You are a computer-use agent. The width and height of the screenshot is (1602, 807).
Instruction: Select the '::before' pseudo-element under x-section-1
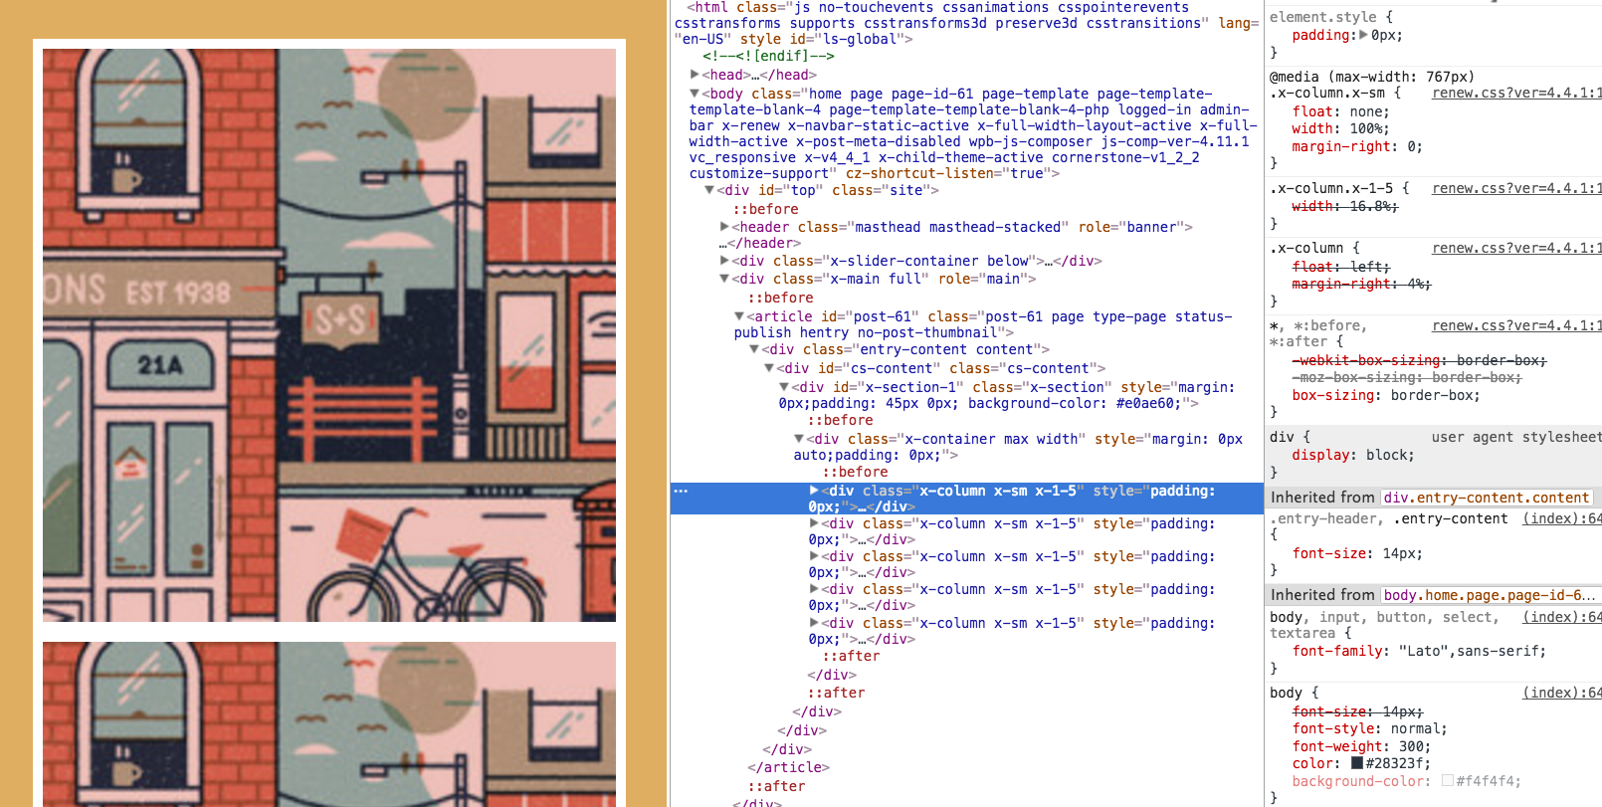[x=840, y=420]
